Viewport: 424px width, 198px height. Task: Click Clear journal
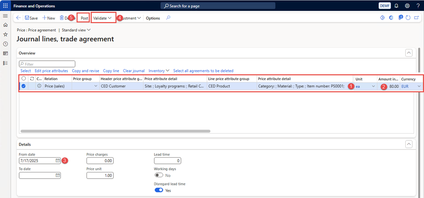point(134,71)
